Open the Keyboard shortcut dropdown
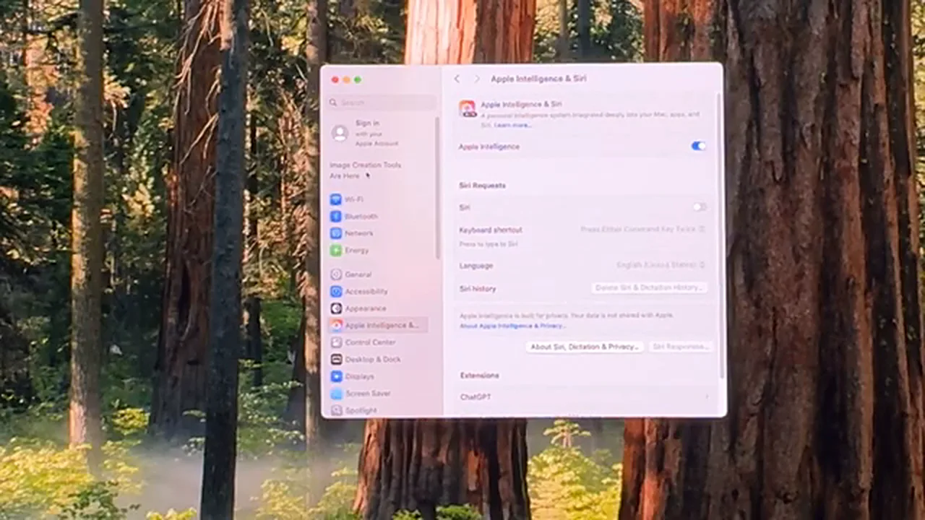Viewport: 925px width, 520px height. click(642, 230)
